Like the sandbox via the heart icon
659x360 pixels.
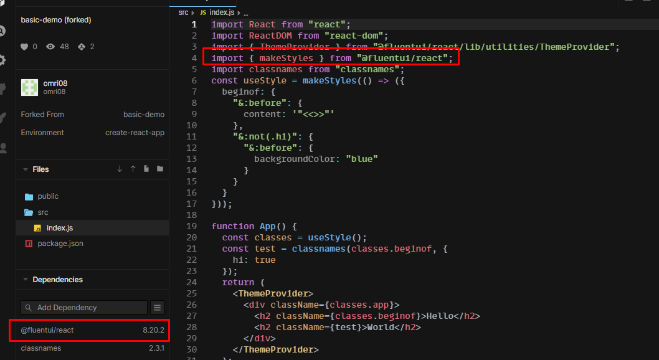23,46
